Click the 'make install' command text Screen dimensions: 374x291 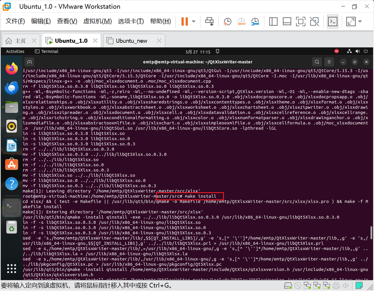(200, 196)
